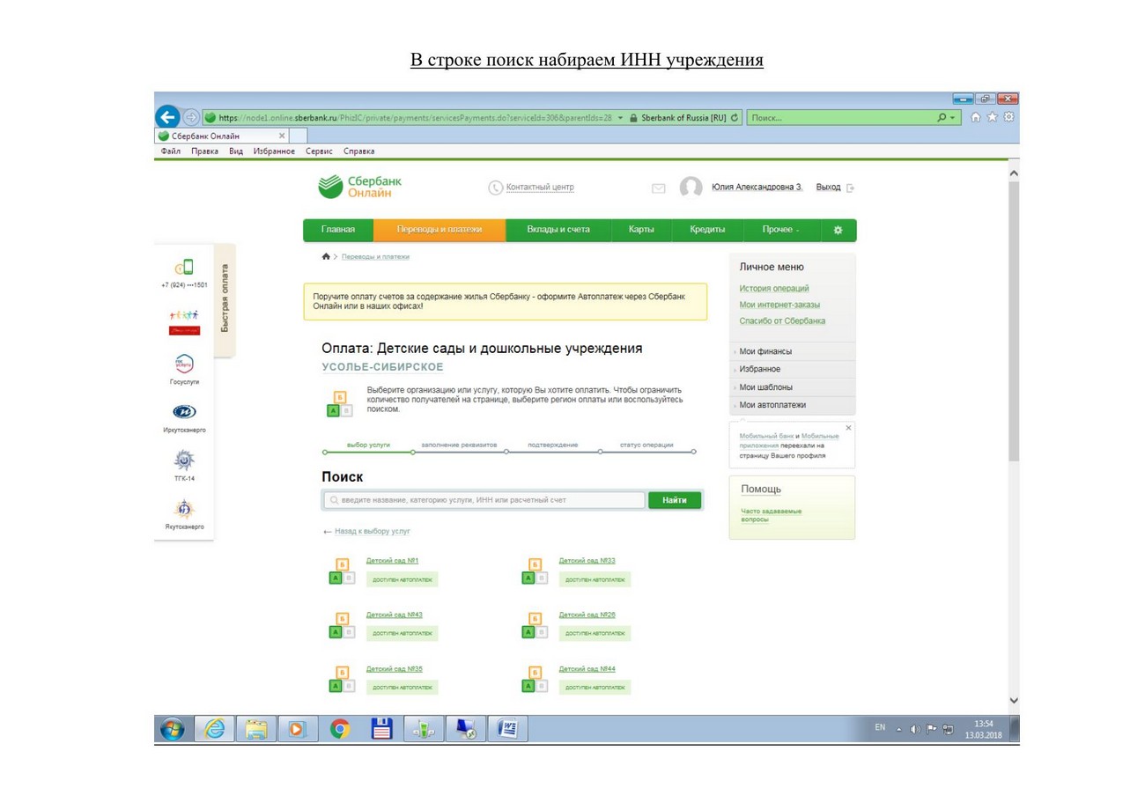The height and width of the screenshot is (810, 1145).
Task: Open the settings gear in green navigation bar
Action: [x=838, y=230]
